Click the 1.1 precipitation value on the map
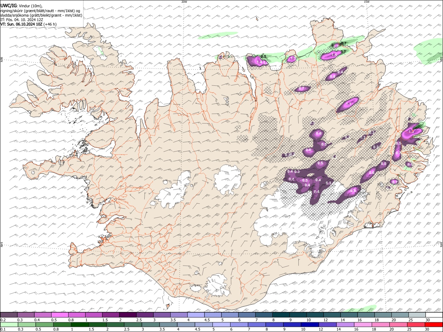The image size is (443, 332). pos(349,104)
